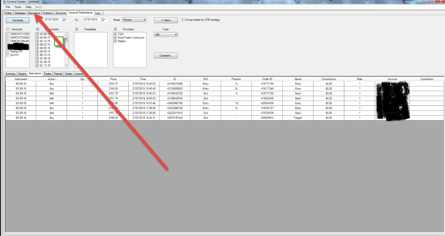Click execution ID 43222511616

(175, 113)
